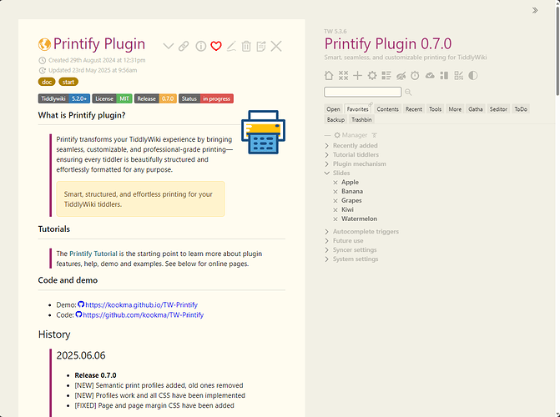The width and height of the screenshot is (560, 417).
Task: Click the permalink chain icon
Action: (x=184, y=46)
